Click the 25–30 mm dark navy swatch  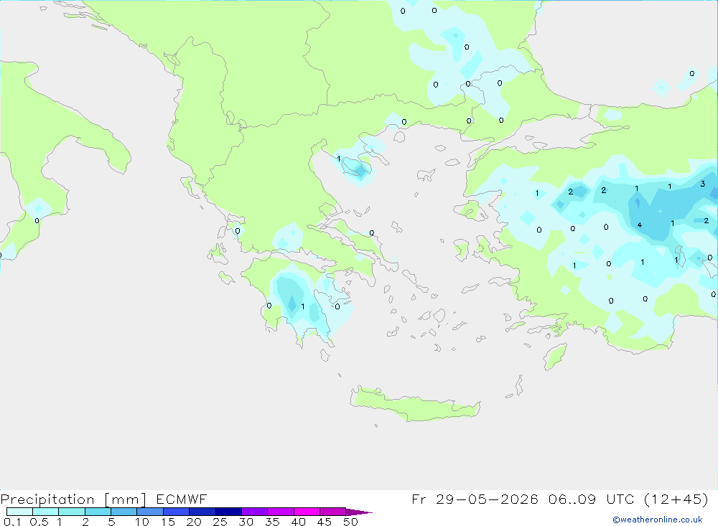click(228, 512)
